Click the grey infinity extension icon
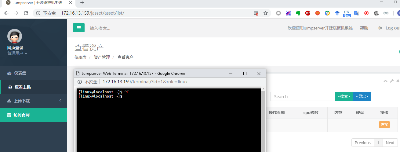 [386, 13]
